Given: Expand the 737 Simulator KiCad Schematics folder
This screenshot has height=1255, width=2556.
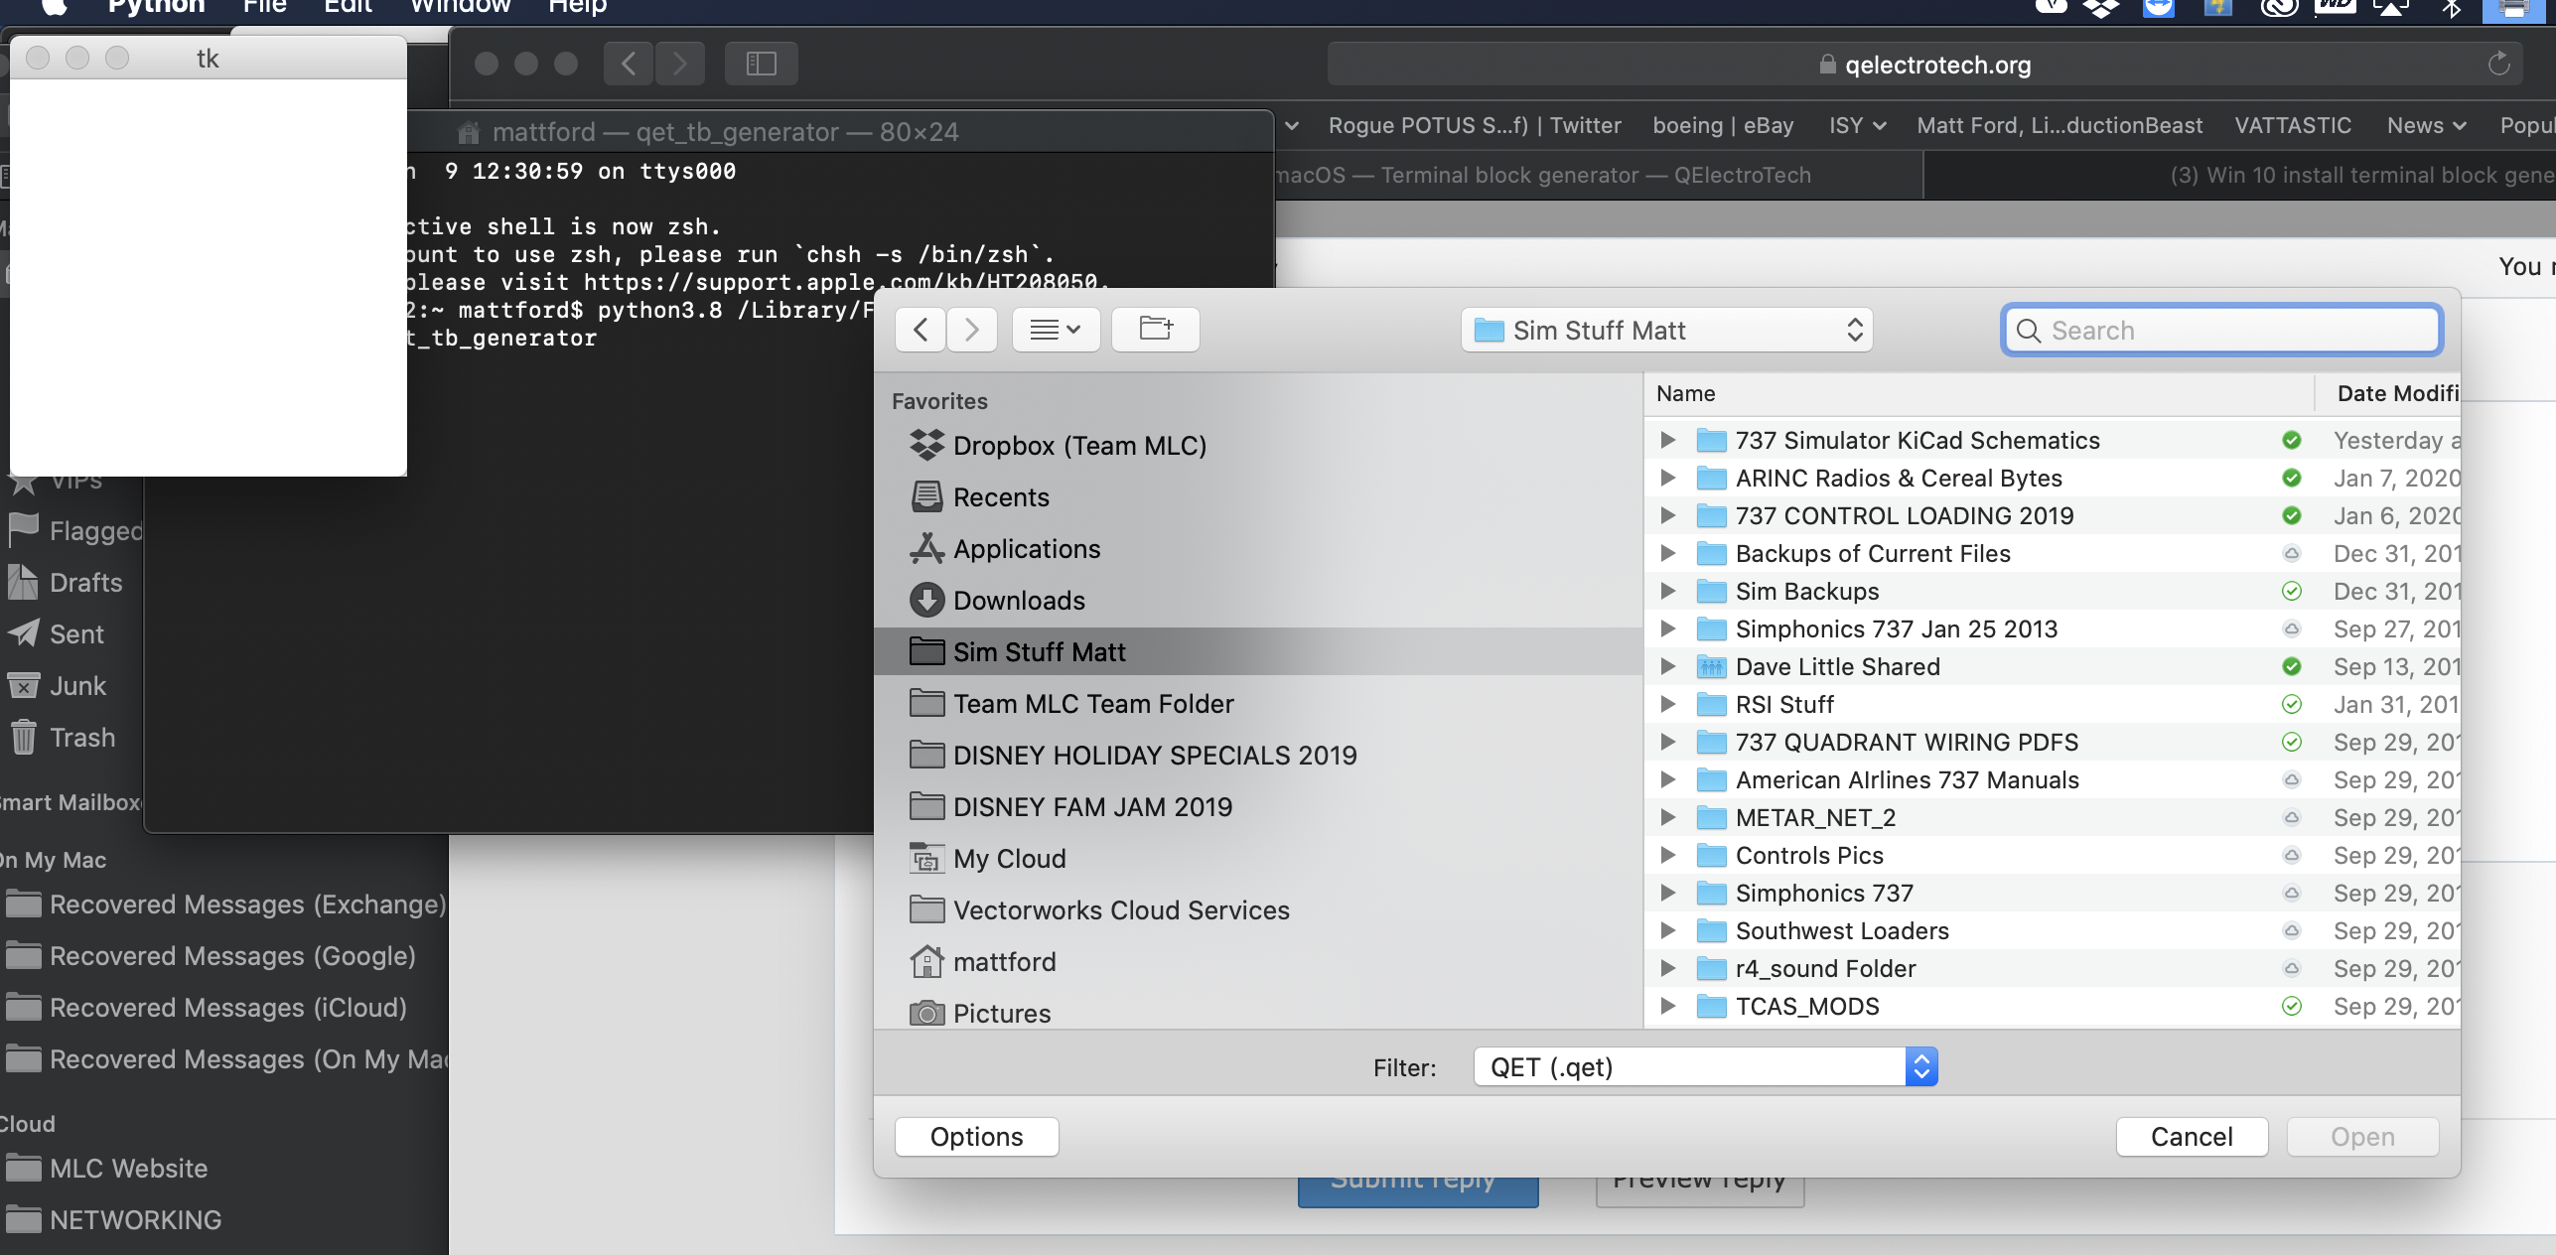Looking at the screenshot, I should coord(1668,440).
